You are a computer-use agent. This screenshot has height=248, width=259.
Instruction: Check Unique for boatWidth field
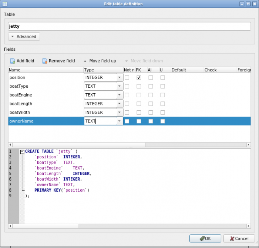[x=162, y=112]
